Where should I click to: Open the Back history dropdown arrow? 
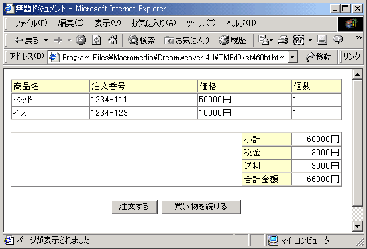point(46,41)
